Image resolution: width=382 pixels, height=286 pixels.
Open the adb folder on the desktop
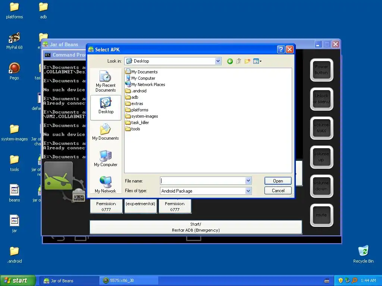tap(43, 11)
